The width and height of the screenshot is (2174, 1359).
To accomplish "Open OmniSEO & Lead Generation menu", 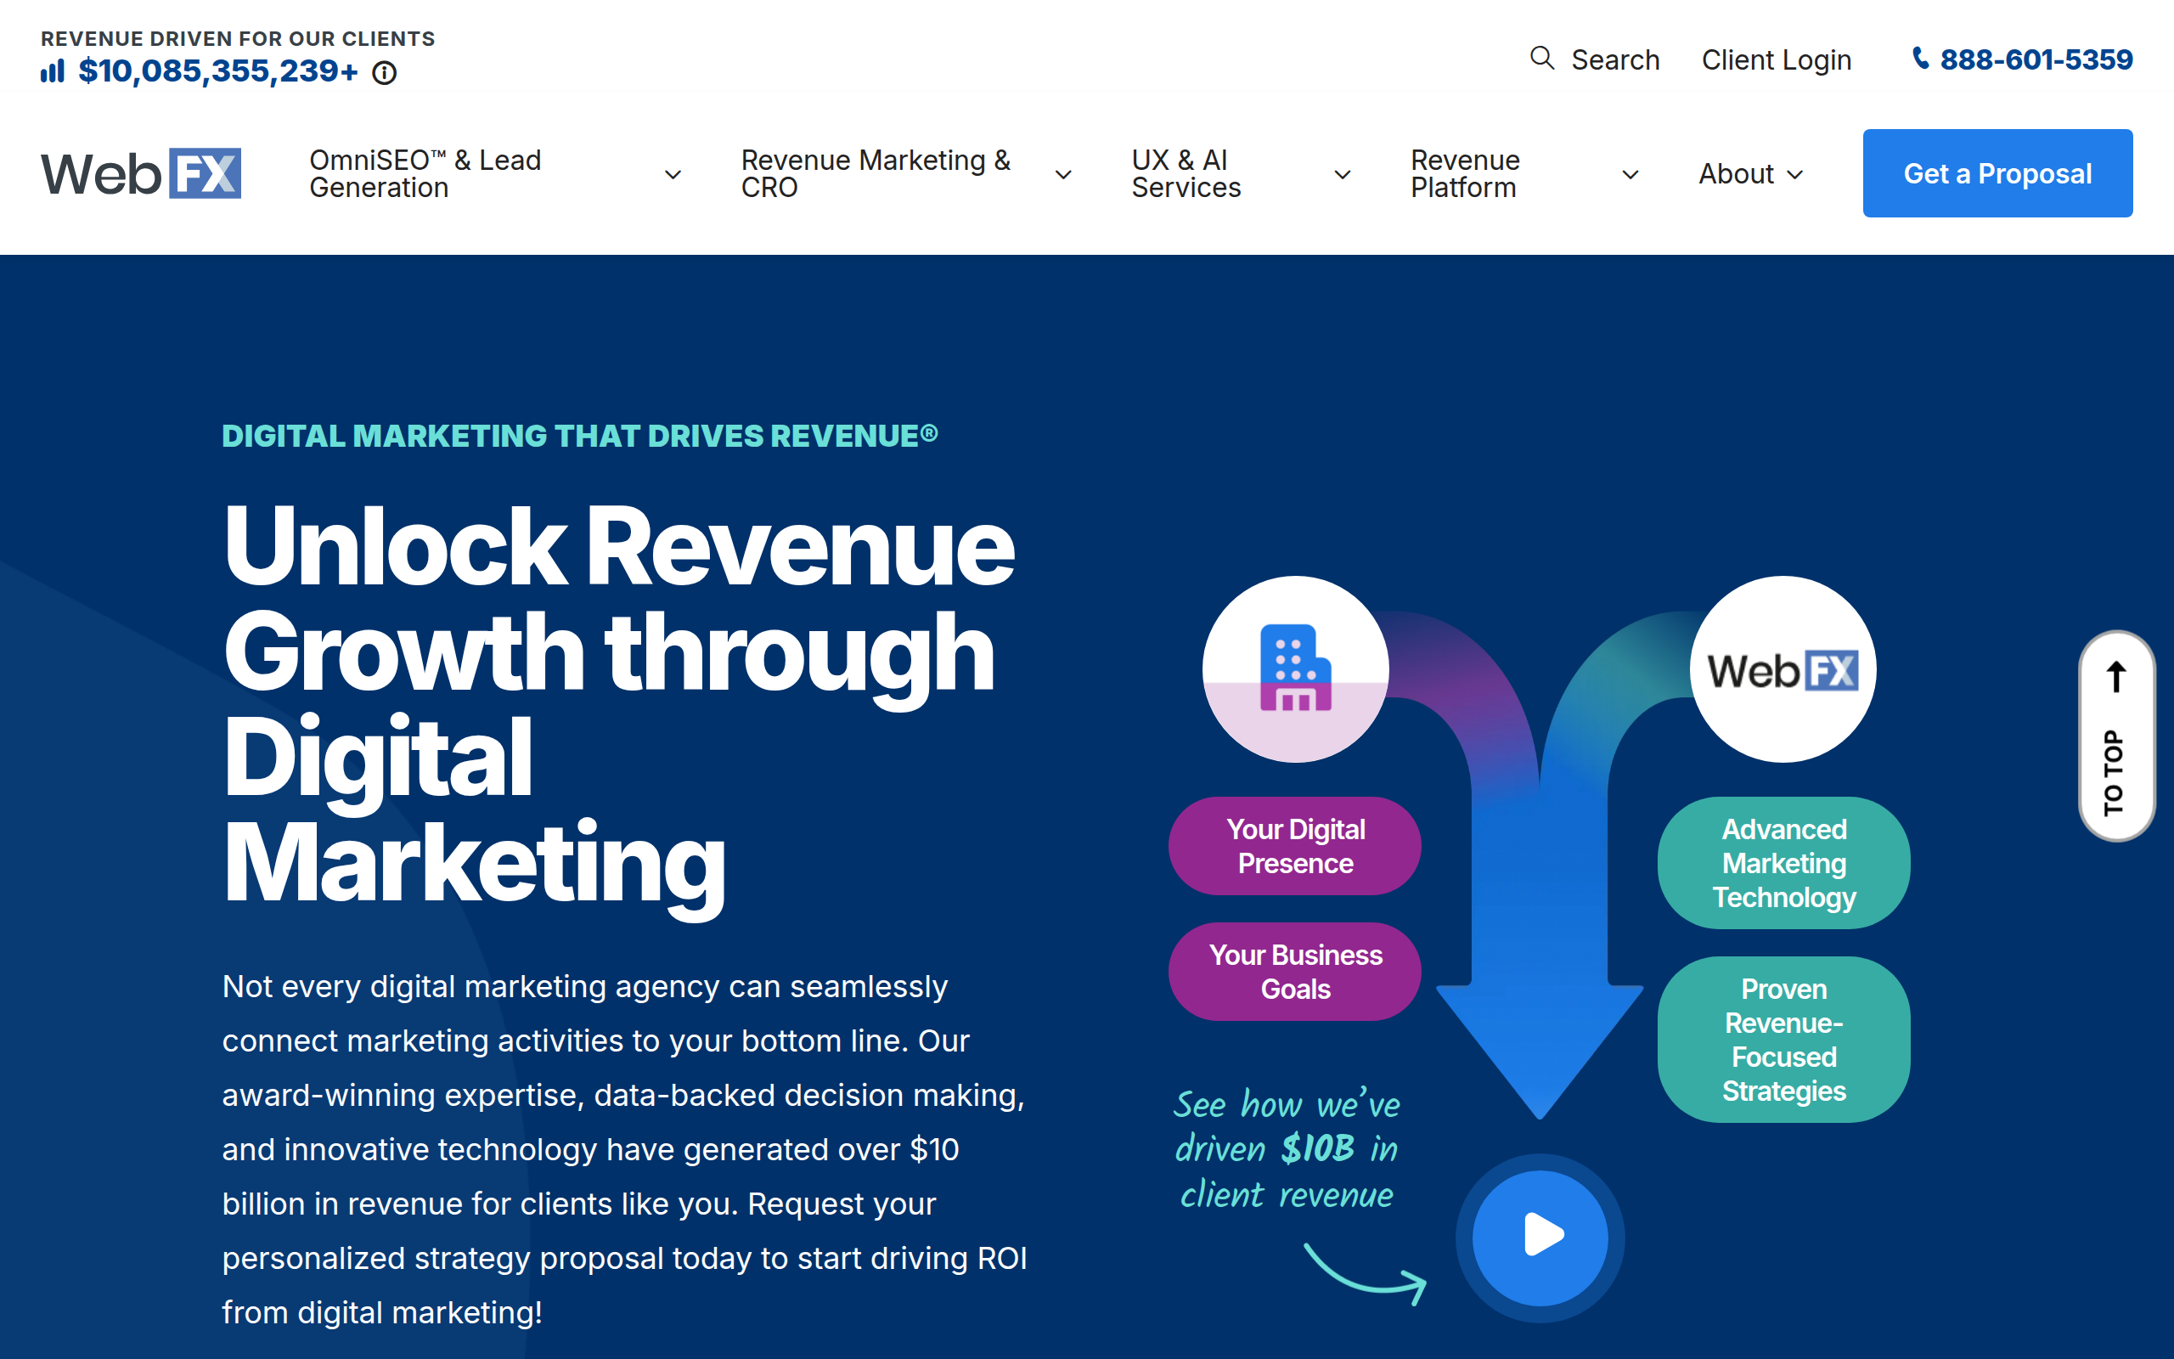I will point(425,173).
